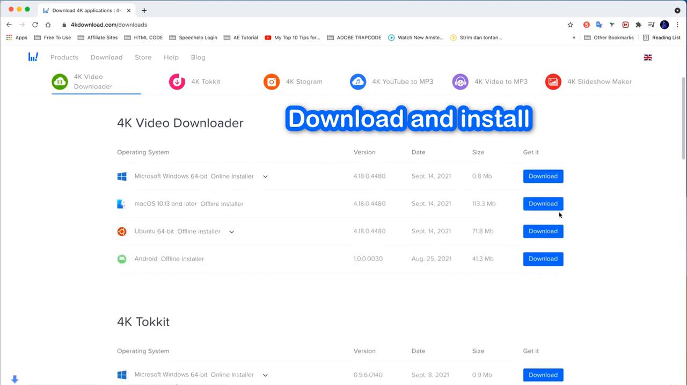Open a new browser tab
Screen dimensions: 687x385
click(x=144, y=10)
